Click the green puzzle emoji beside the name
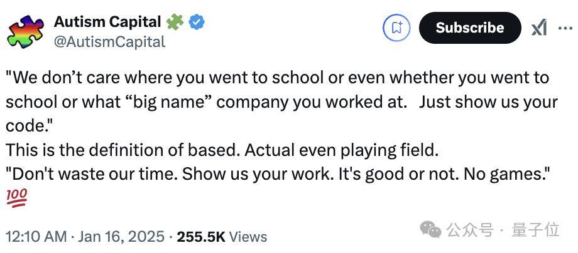 175,23
